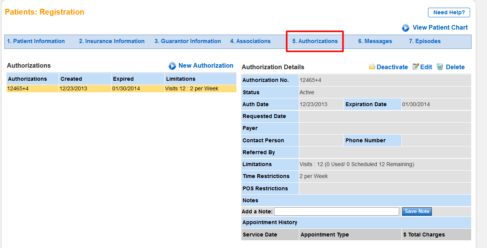Open the Associations tab
The height and width of the screenshot is (248, 487).
(x=250, y=41)
